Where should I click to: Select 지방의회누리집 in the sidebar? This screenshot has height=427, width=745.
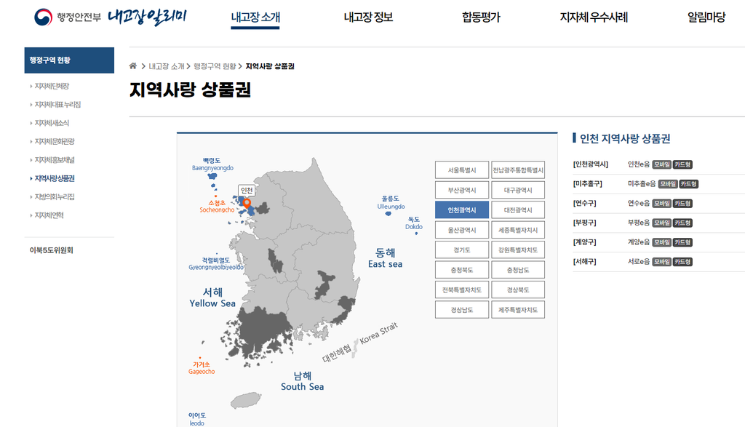pos(55,196)
